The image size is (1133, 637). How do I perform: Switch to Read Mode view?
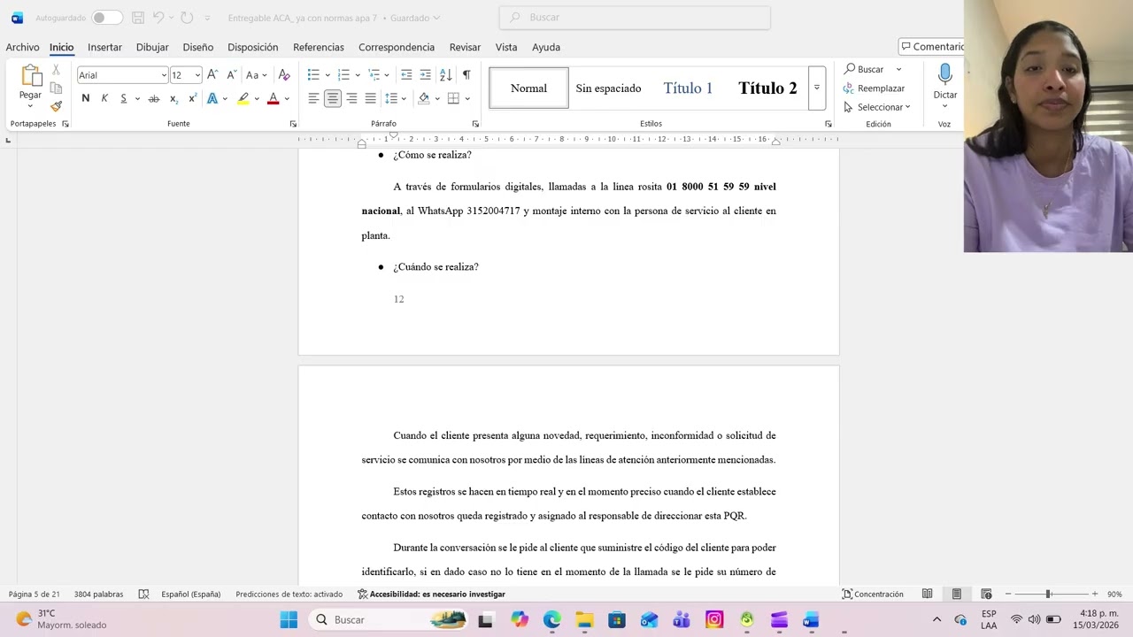927,595
